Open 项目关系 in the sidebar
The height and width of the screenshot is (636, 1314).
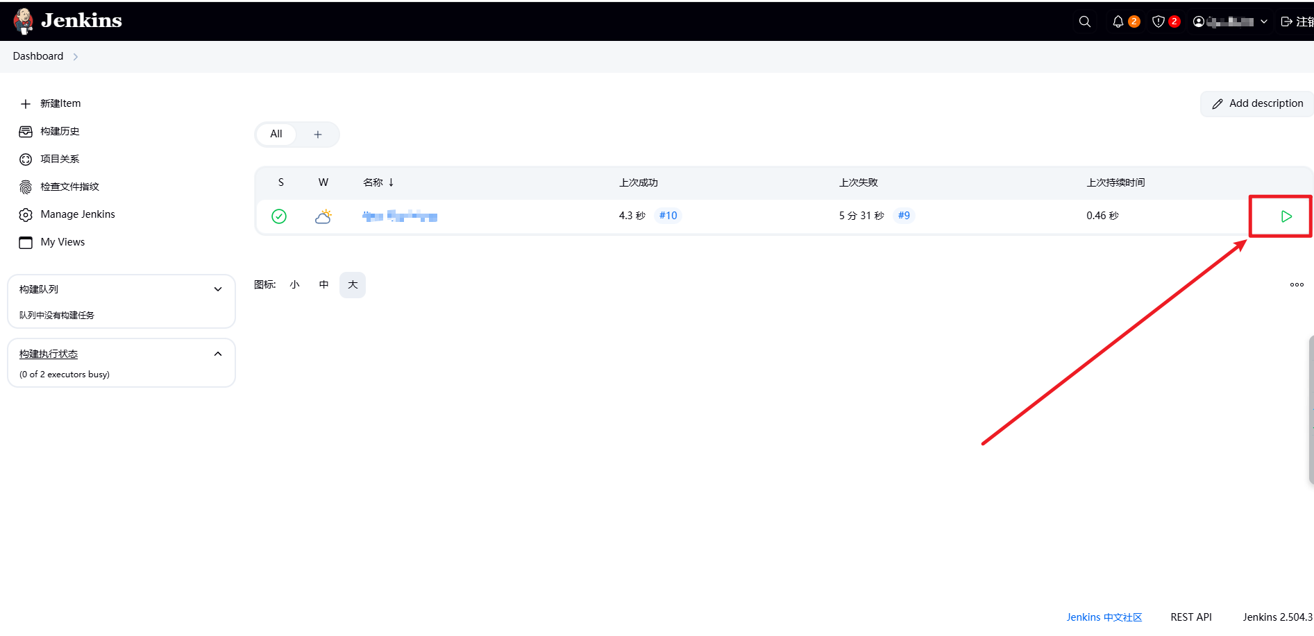click(x=60, y=159)
